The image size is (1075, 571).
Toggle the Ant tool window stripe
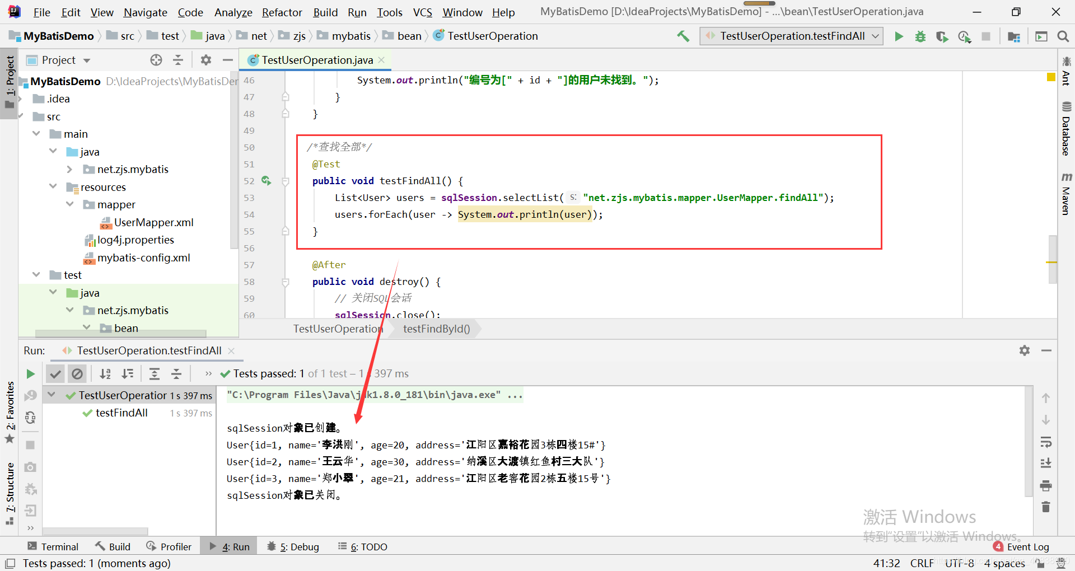point(1066,71)
